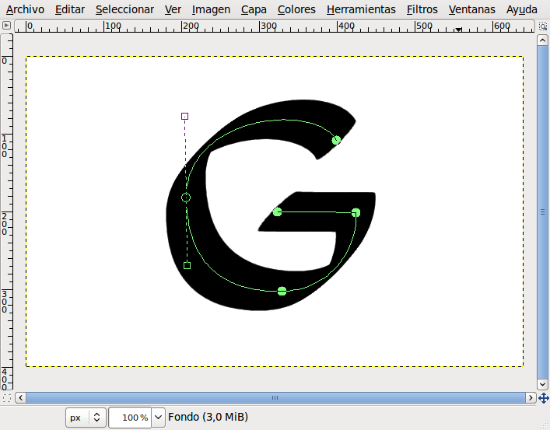Click vertical scrollbar up arrow
Viewport: 550px width, 430px height.
coord(542,40)
